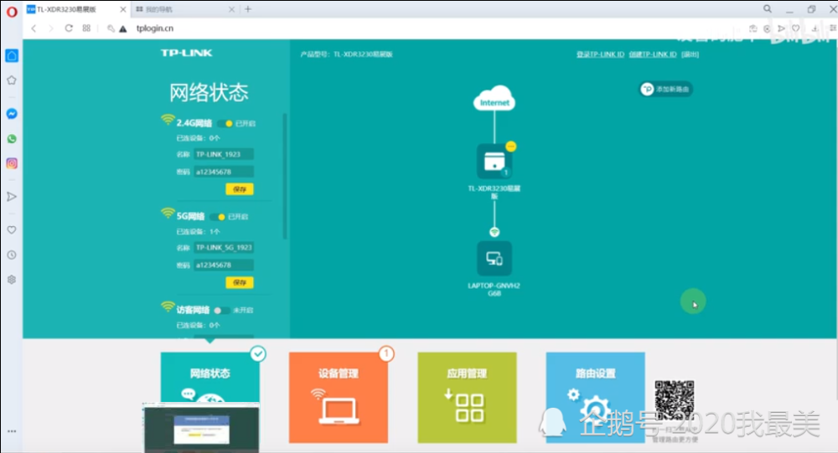Edit the 2.4G name field TP-LINK_1923
The width and height of the screenshot is (838, 453).
point(224,154)
